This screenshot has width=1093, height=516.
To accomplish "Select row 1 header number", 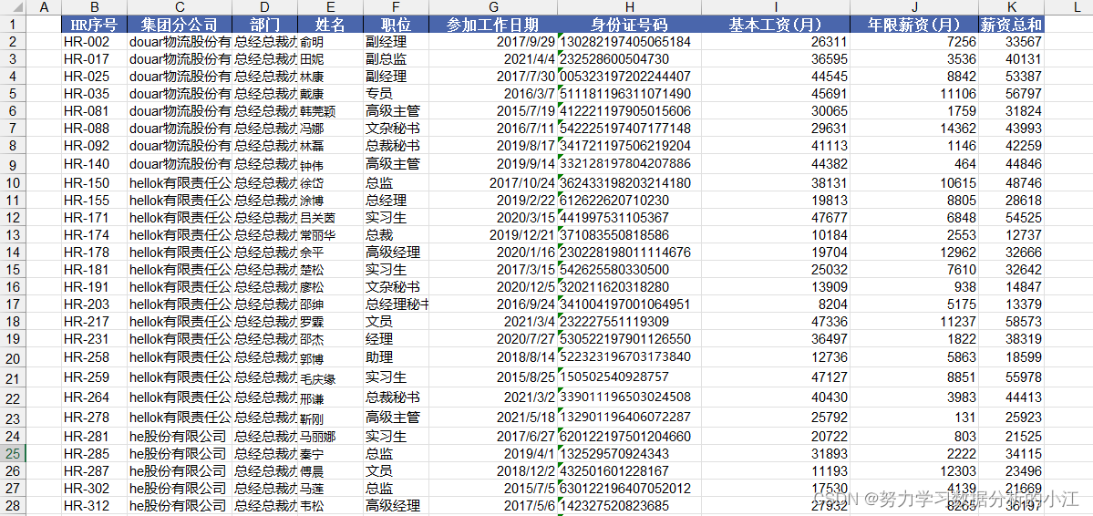I will click(x=14, y=25).
